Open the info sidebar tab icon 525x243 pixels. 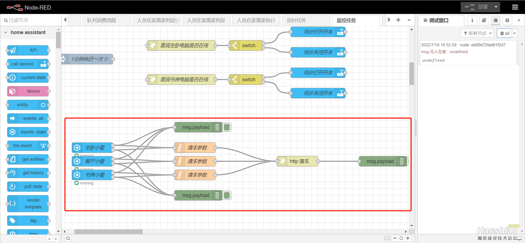(x=472, y=20)
